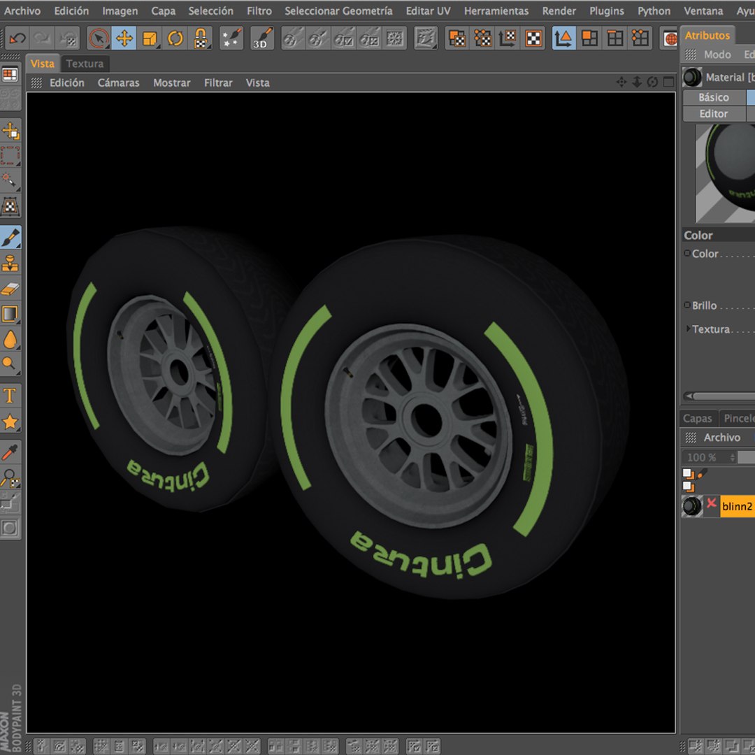Click the padlock axis lock icon
The height and width of the screenshot is (755, 755).
201,38
